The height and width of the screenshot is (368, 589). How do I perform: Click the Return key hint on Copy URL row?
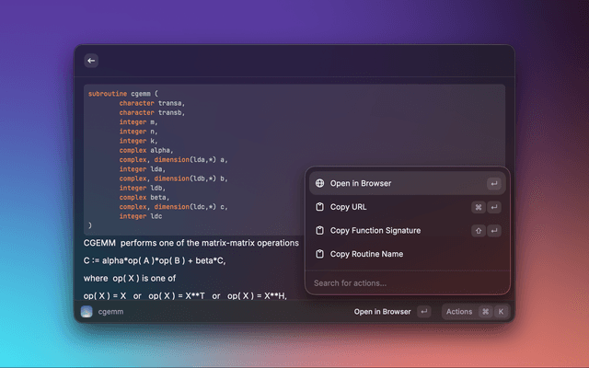click(x=494, y=207)
